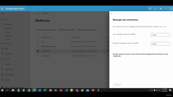This screenshot has height=97, width=173.
Task: Open the taskbar clock showing 3:15 PM
Action: [164, 90]
